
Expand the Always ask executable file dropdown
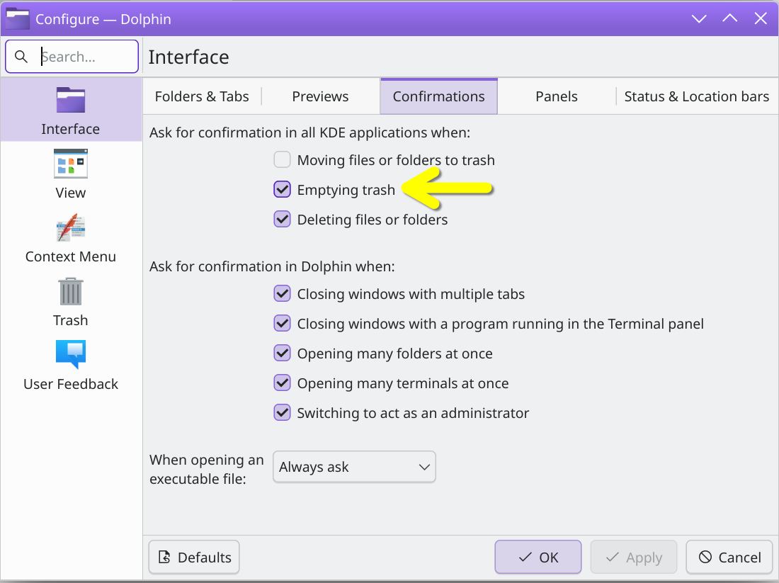click(x=354, y=467)
